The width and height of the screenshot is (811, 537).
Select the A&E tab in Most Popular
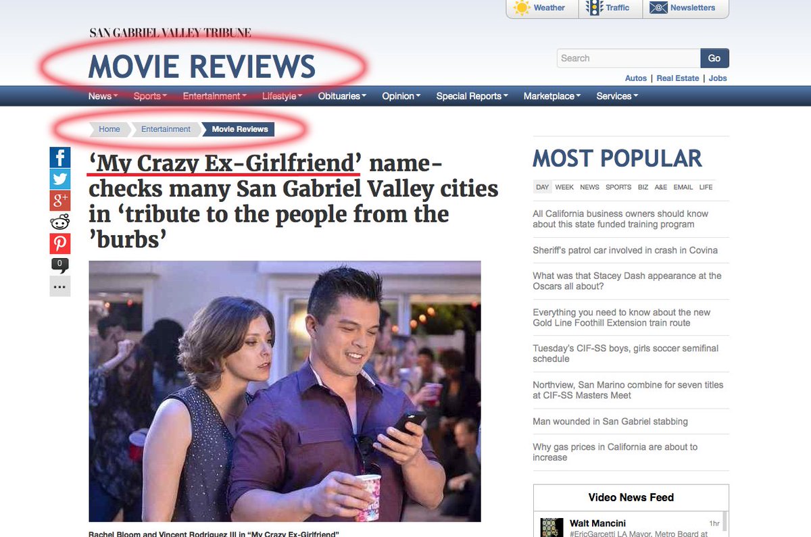coord(661,187)
